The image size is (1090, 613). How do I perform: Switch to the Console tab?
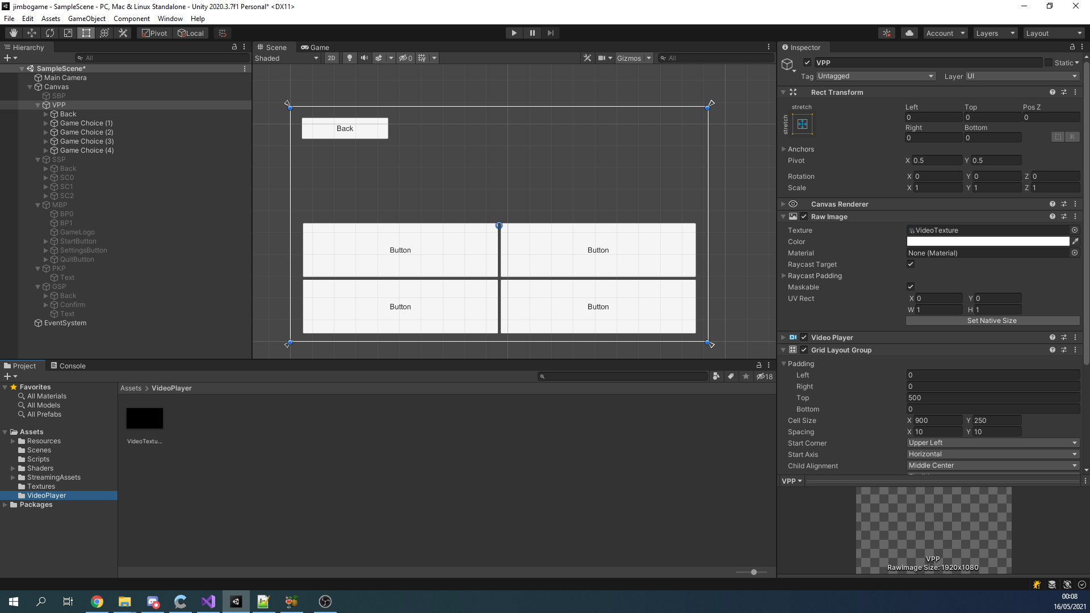click(68, 366)
